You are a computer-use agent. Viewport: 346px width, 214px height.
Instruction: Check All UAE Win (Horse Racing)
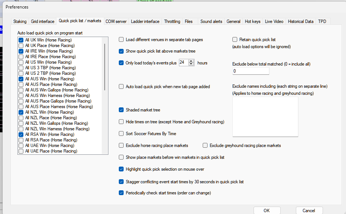pyautogui.click(x=21, y=146)
